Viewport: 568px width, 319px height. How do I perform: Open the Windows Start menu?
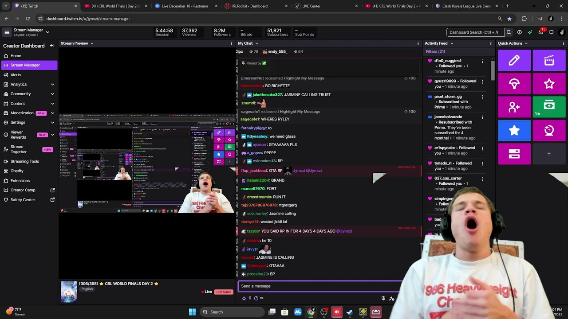coord(192,312)
